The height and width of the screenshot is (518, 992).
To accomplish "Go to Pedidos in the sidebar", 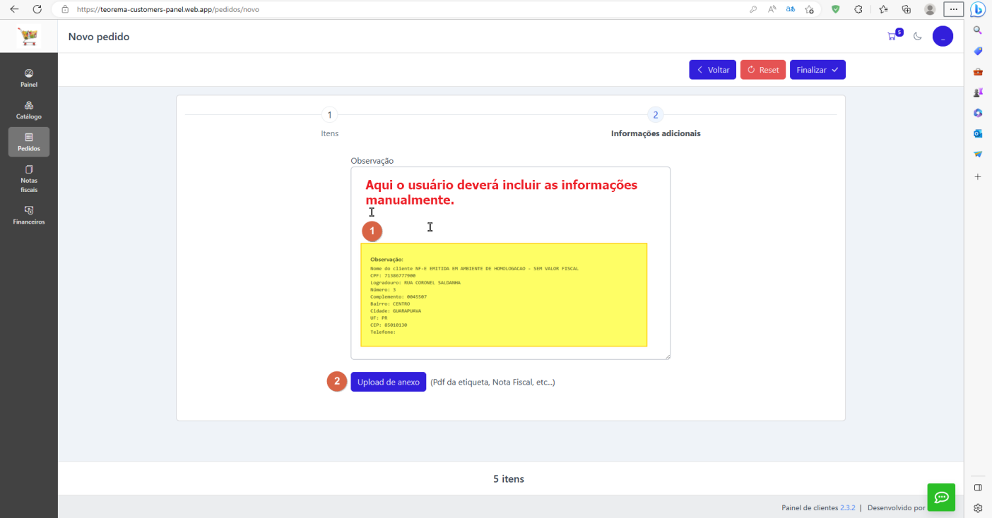I will 29,142.
